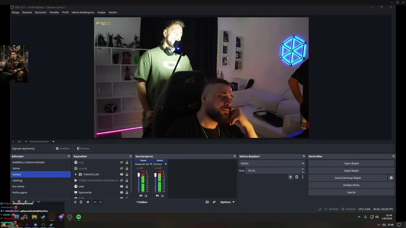Screen dimensions: 406x228
Task: Hide the TARAYICILAR group
Action: pyautogui.click(x=121, y=174)
